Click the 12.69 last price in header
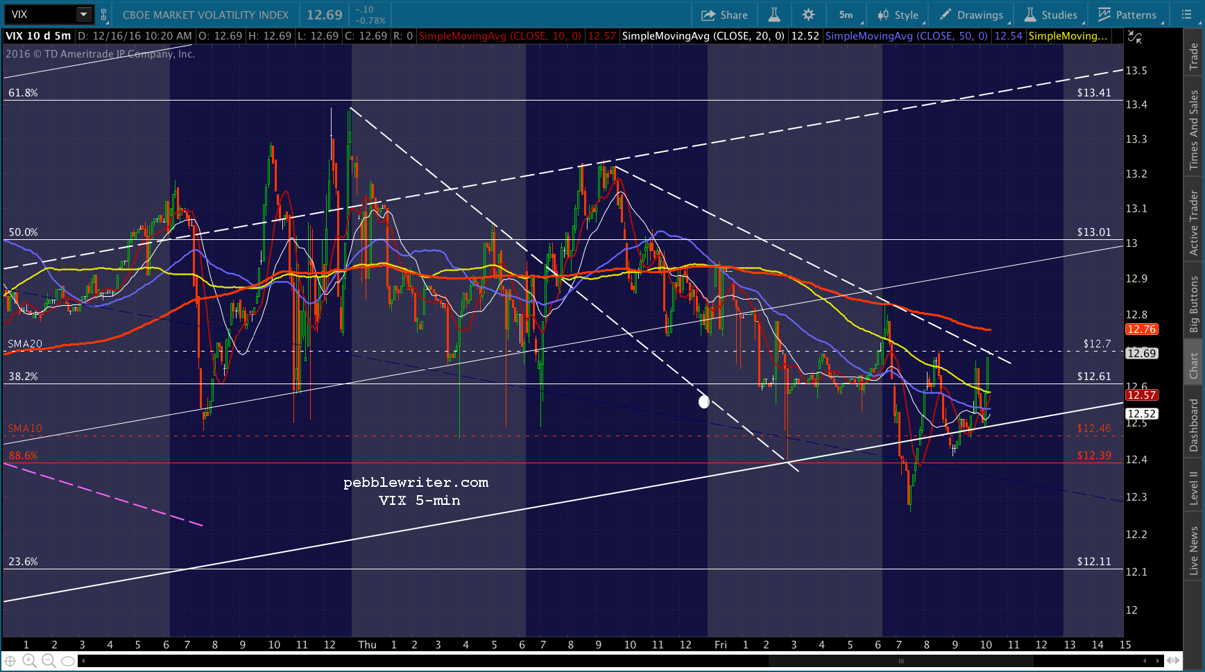 point(325,15)
